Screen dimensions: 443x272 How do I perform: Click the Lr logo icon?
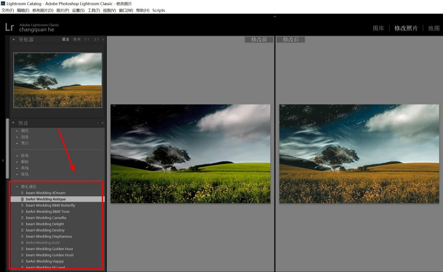tap(10, 27)
